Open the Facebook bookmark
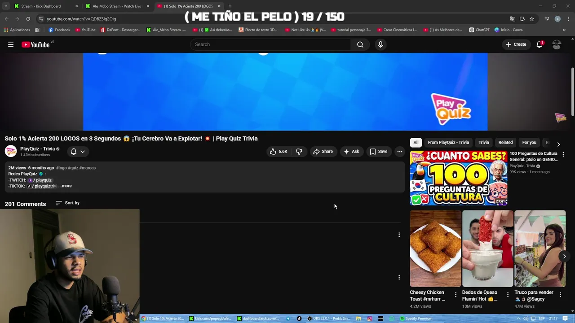Image resolution: width=575 pixels, height=323 pixels. point(59,30)
